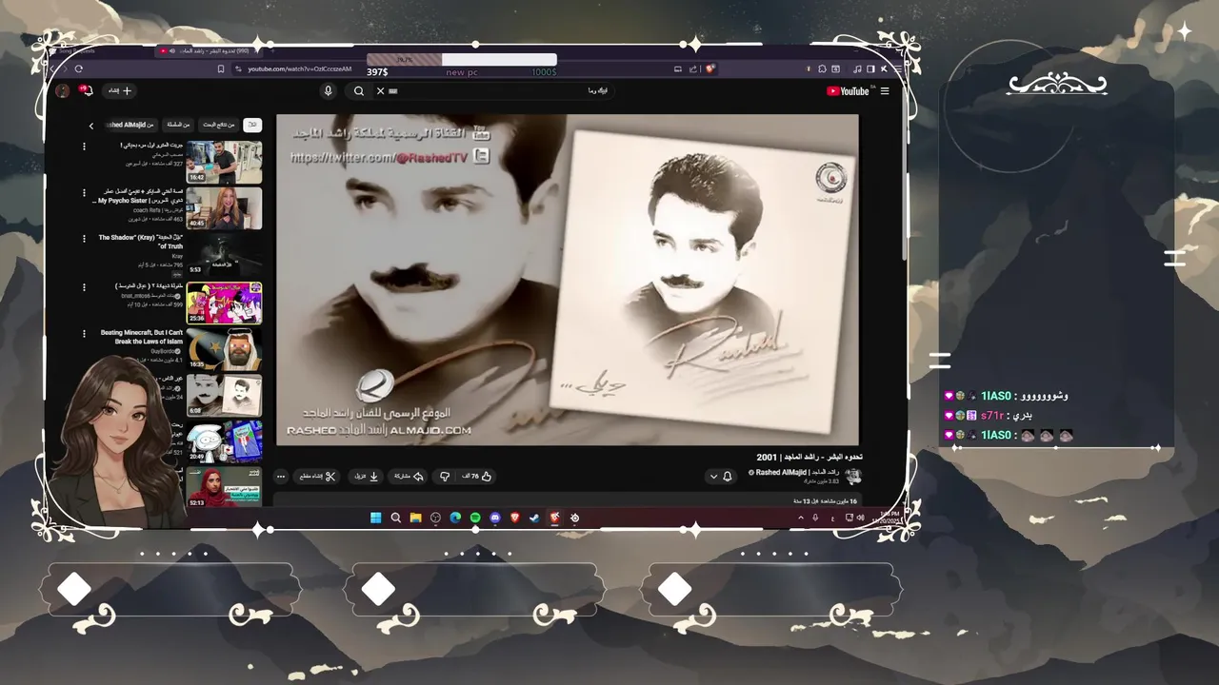The image size is (1219, 685).
Task: Click the Create plus button
Action: [120, 90]
